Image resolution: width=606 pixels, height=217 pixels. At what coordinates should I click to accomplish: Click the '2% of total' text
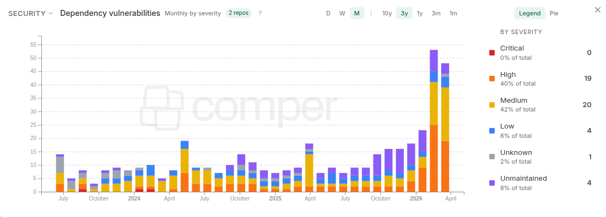click(x=516, y=162)
